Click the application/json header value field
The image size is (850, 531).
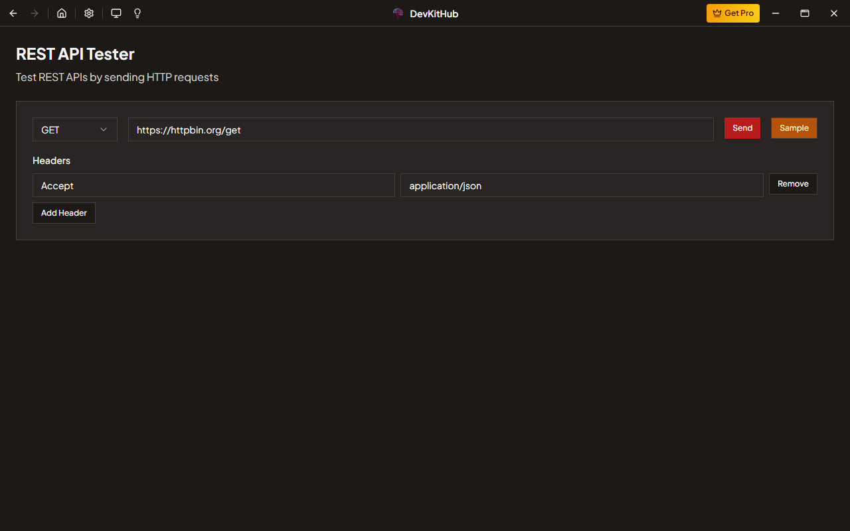click(582, 185)
